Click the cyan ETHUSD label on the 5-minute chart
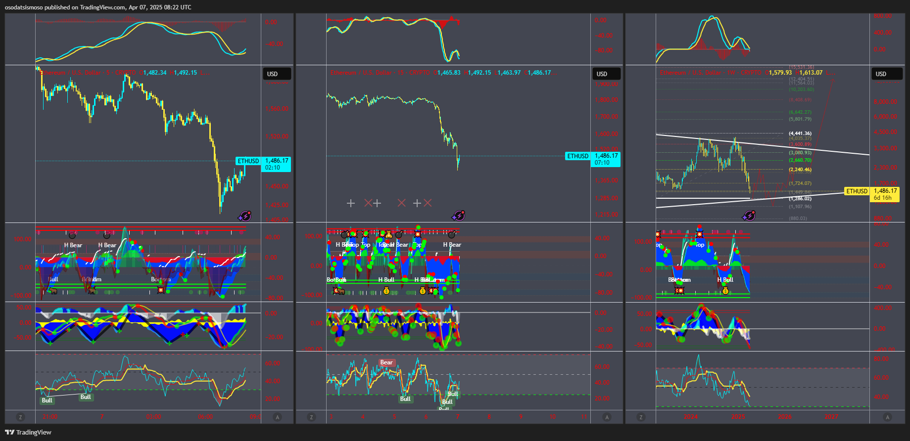Image resolution: width=910 pixels, height=441 pixels. [248, 161]
